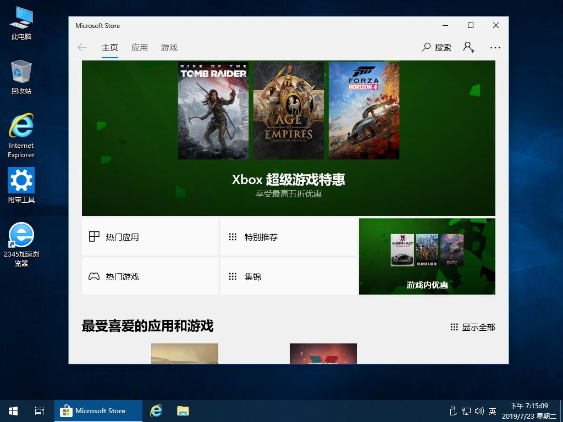Image resolution: width=563 pixels, height=422 pixels.
Task: Click the USB safely remove tray icon
Action: tap(453, 411)
